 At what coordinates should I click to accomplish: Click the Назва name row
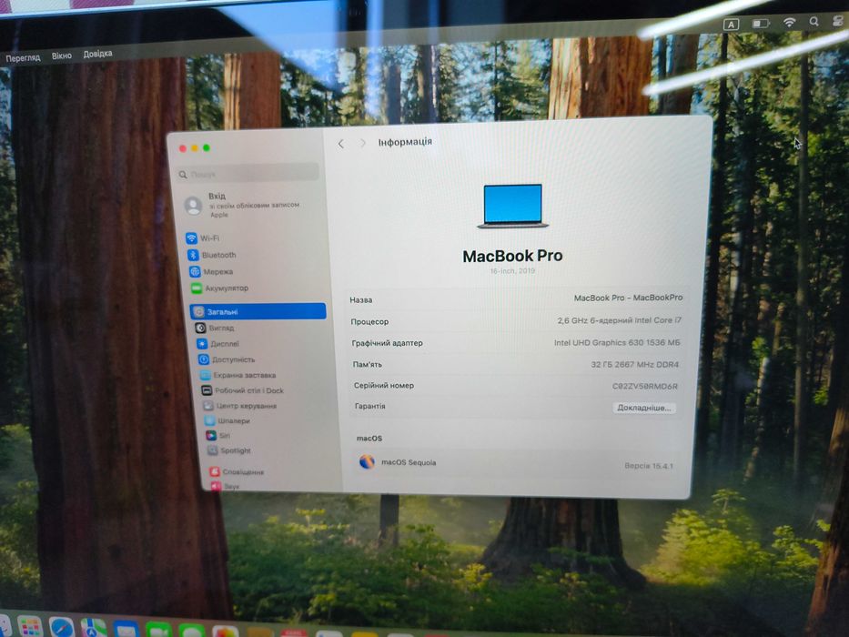point(517,298)
